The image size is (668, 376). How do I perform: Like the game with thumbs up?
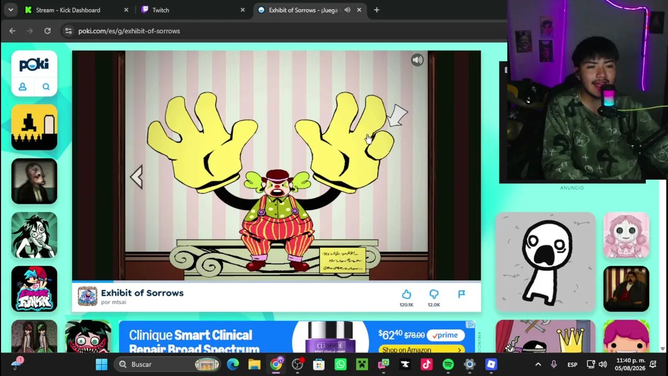pyautogui.click(x=407, y=295)
